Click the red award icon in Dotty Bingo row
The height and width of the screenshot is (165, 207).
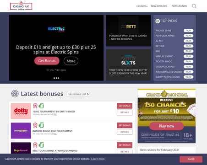[35, 106]
